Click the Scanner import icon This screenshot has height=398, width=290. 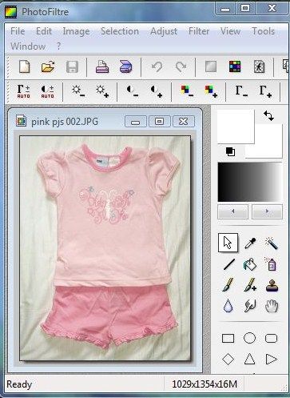126,67
